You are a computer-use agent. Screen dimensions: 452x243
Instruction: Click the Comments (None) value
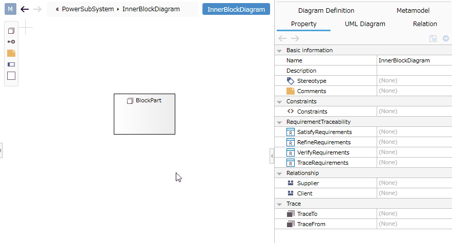pyautogui.click(x=388, y=91)
